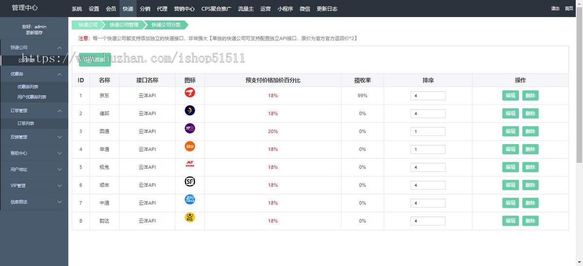The image size is (583, 266).
Task: Delete the 申通 row
Action: [531, 150]
